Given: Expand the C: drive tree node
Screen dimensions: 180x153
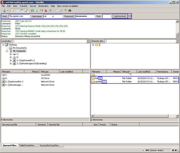Looking at the screenshot, I should 10,54.
